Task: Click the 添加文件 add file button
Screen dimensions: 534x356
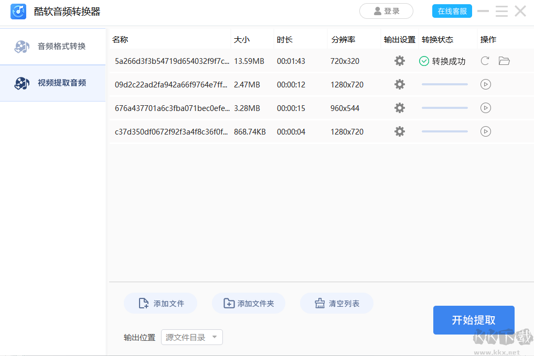Action: tap(161, 303)
